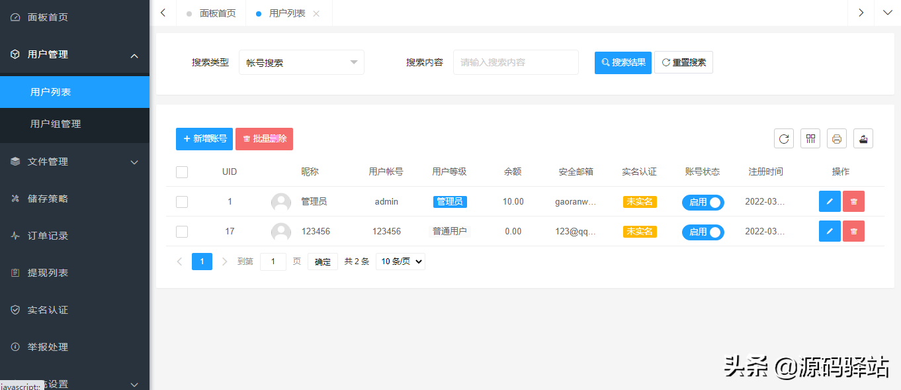Open the 10 条/页 page size dropdown
The image size is (901, 390).
400,262
